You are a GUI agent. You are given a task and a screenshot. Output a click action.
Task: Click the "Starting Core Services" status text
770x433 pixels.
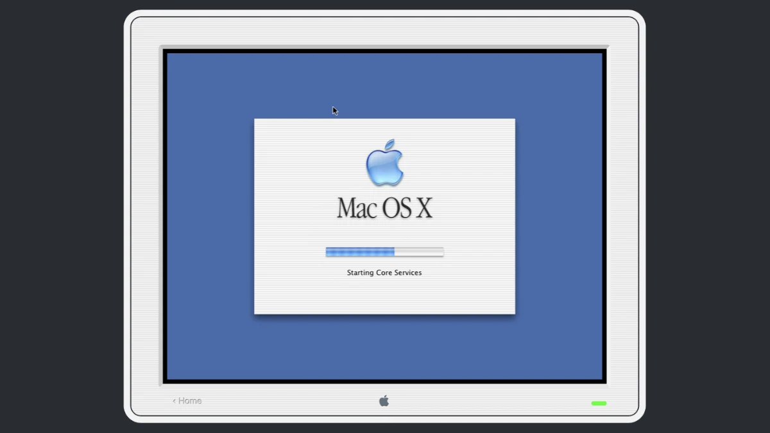click(384, 273)
